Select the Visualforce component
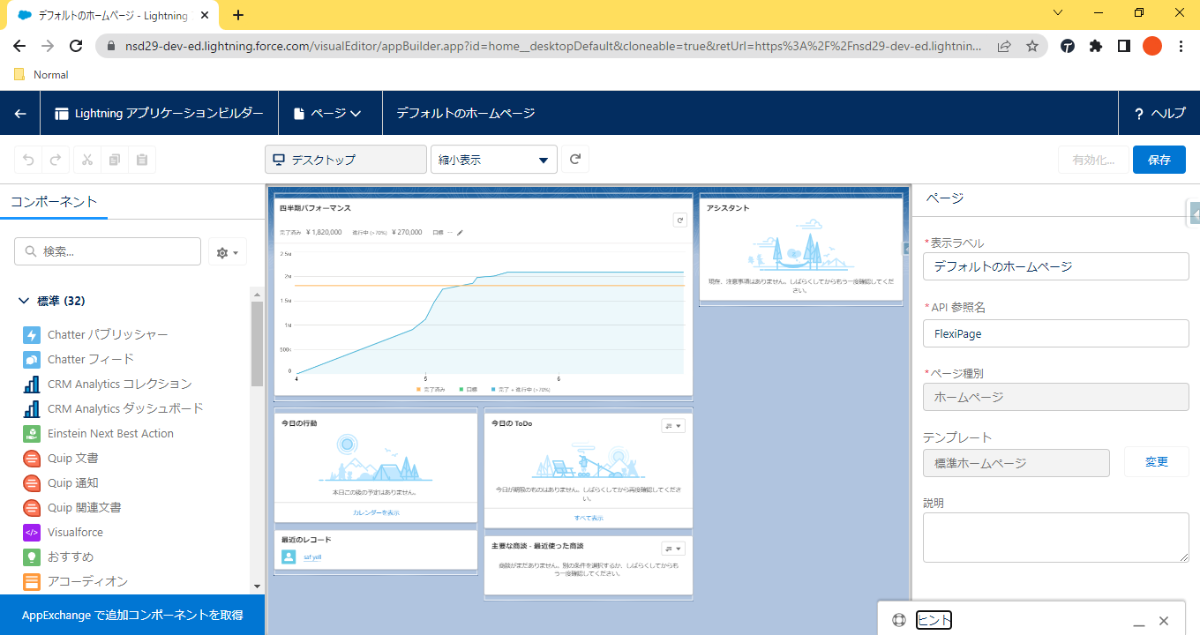Viewport: 1200px width, 635px height. (63, 533)
